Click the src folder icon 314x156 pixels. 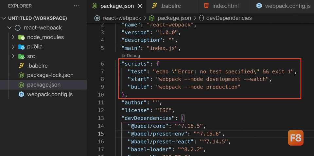click(21, 56)
